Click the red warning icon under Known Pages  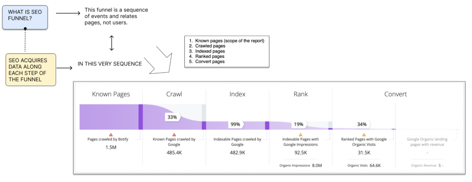click(111, 135)
